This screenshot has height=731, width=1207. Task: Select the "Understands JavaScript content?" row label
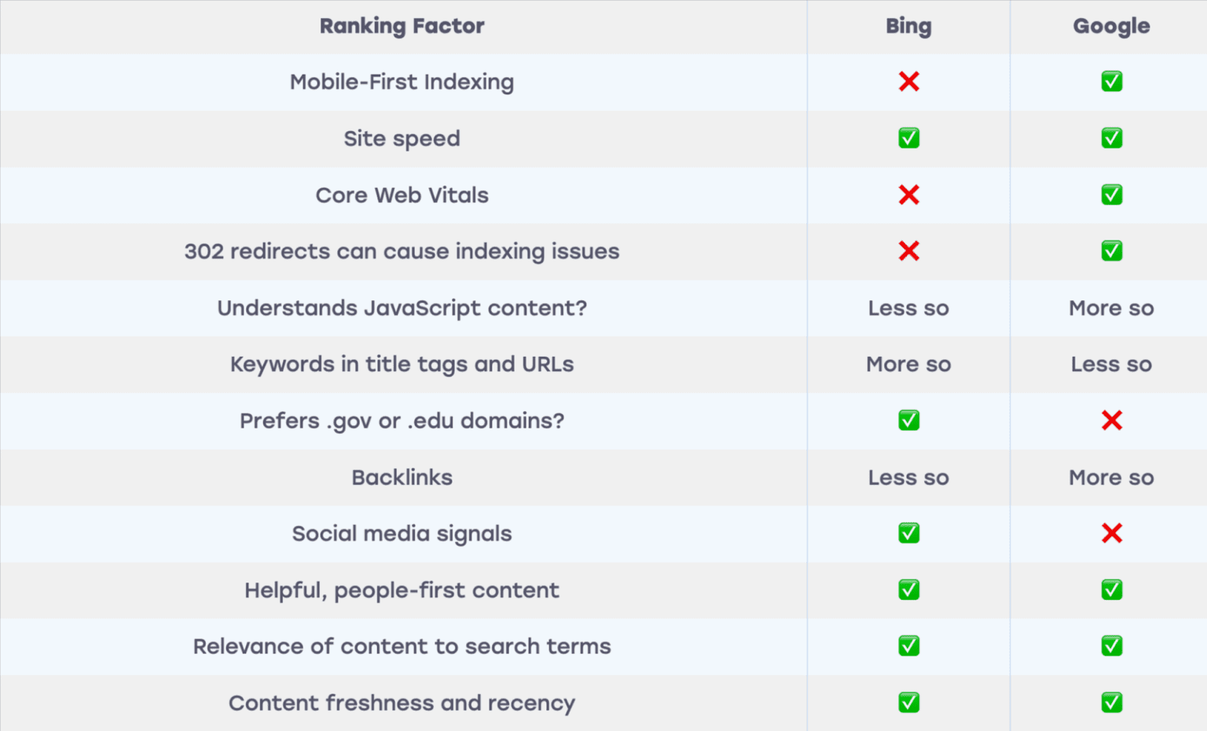click(402, 308)
